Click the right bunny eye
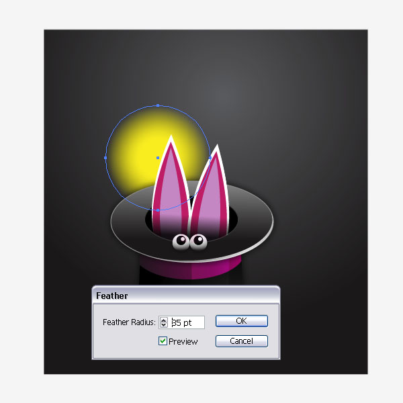This screenshot has width=403, height=403. click(x=198, y=242)
